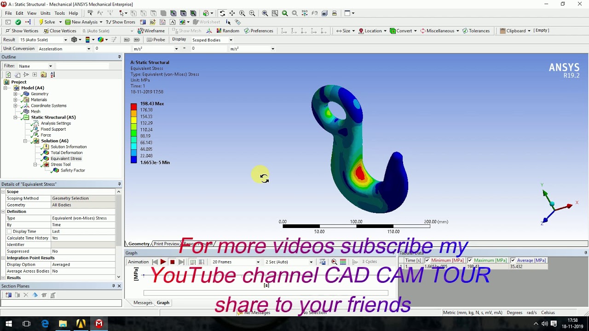This screenshot has width=589, height=331.
Task: Collapse the Solution (A6) node
Action: [25, 141]
